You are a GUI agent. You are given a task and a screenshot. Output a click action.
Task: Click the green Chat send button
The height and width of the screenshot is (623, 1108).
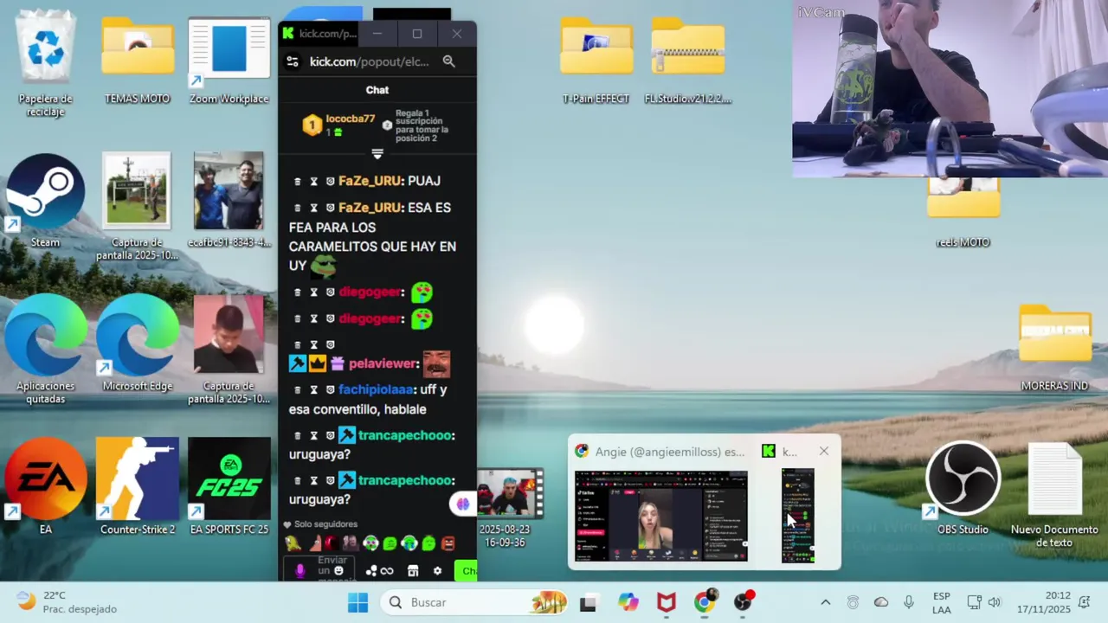[x=466, y=570]
